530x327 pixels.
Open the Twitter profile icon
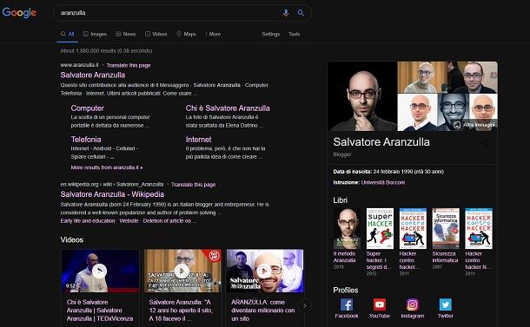445,304
